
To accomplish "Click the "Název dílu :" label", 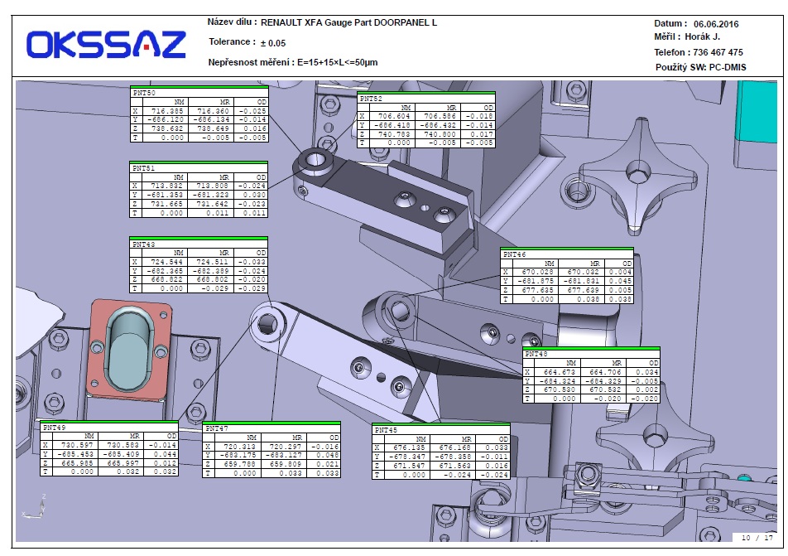I will (x=232, y=22).
